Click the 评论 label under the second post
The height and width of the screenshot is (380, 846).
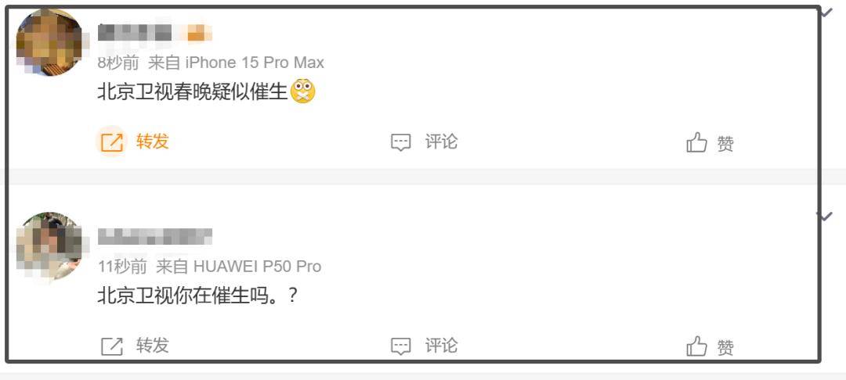coord(441,346)
